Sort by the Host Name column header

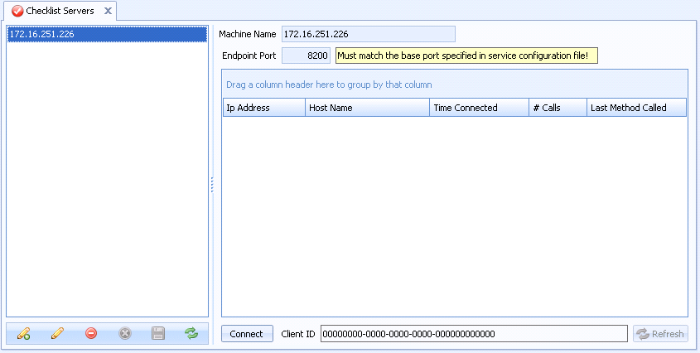[367, 108]
